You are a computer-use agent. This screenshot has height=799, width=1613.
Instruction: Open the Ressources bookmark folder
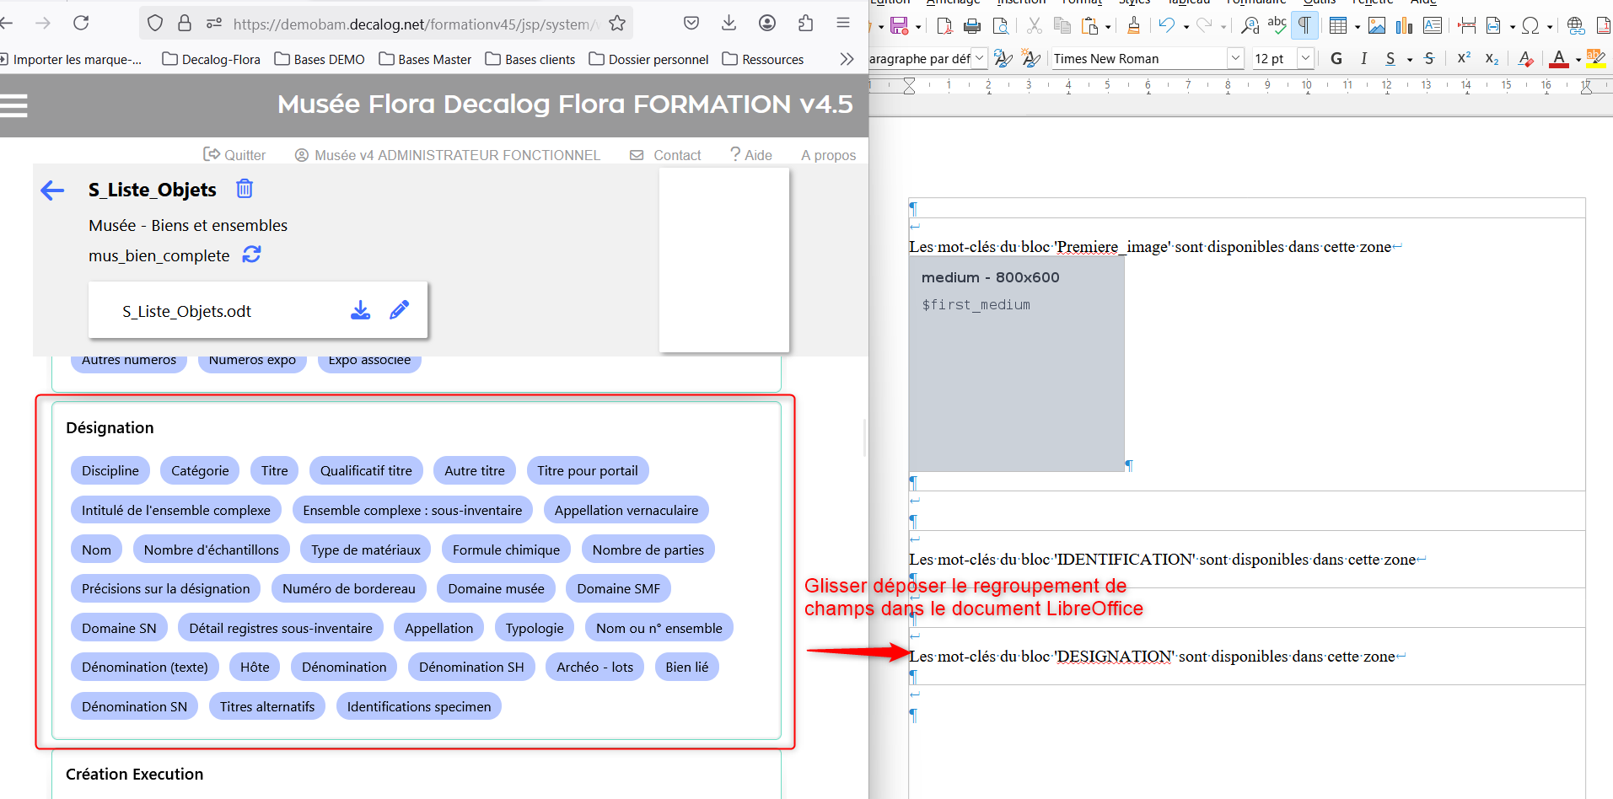tap(763, 59)
